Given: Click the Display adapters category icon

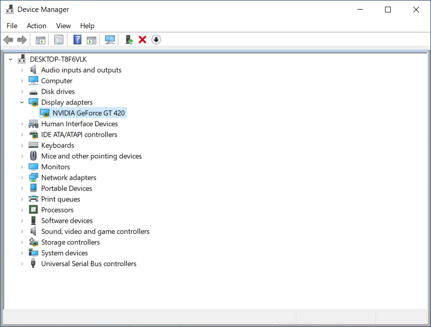Looking at the screenshot, I should (33, 102).
